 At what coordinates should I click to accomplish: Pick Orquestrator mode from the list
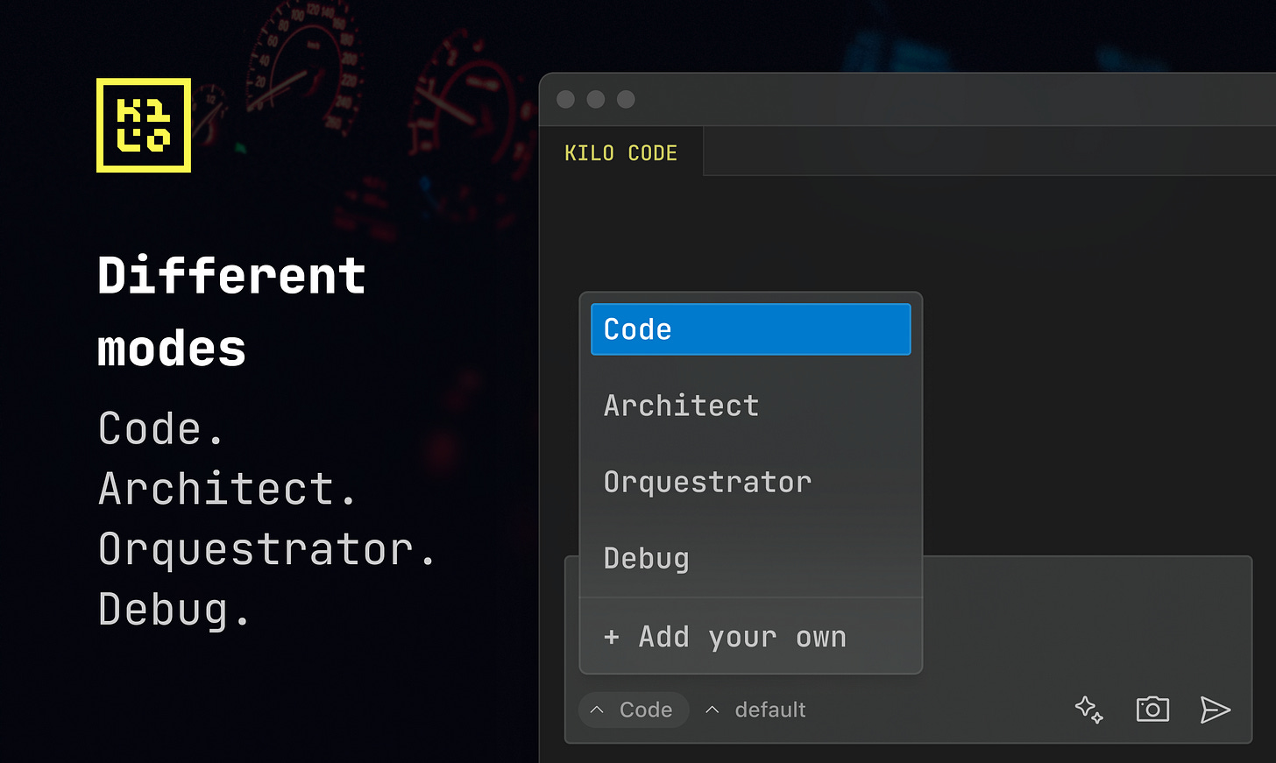tap(751, 482)
